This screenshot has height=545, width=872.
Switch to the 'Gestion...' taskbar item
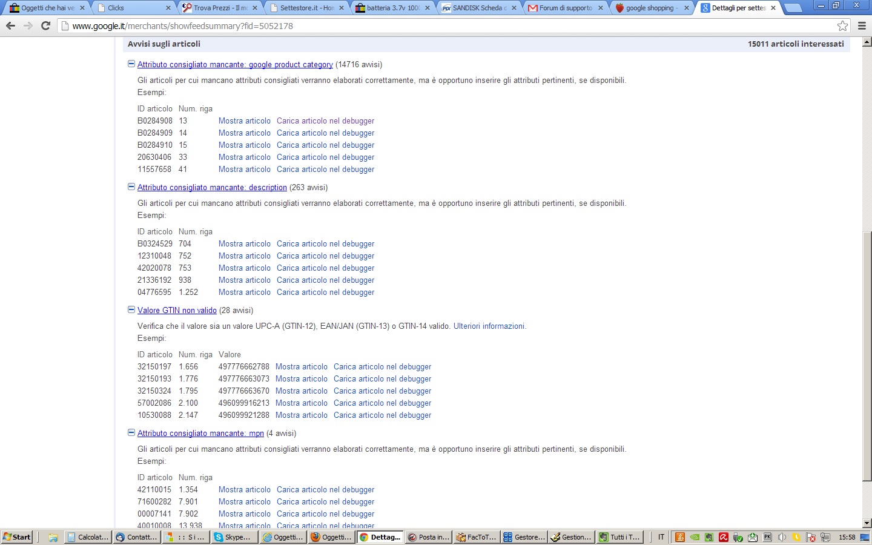point(572,537)
